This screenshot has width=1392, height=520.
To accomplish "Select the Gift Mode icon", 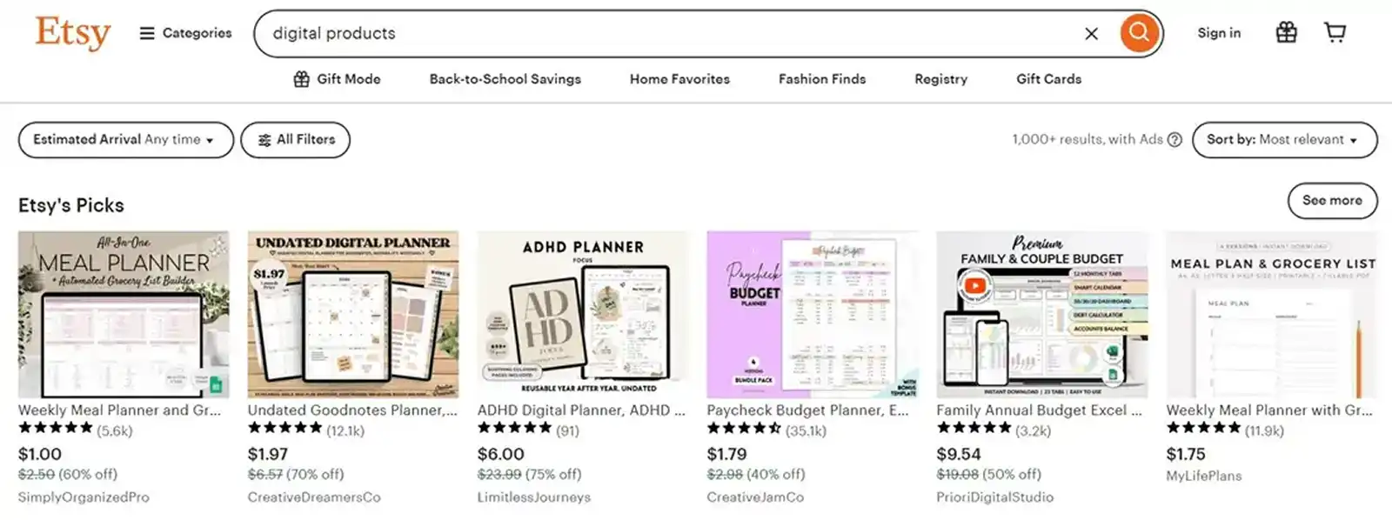I will coord(298,79).
